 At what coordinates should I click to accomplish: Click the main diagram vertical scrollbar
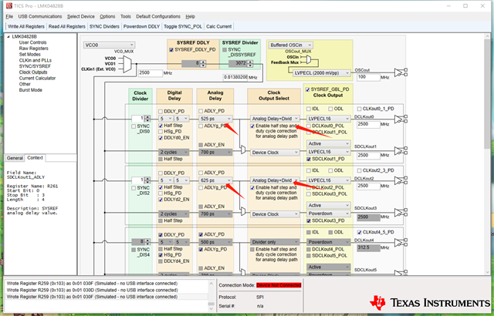pos(487,154)
